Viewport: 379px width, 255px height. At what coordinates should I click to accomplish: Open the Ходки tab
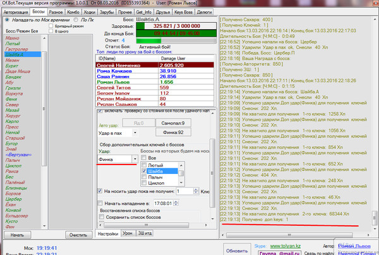90,12
